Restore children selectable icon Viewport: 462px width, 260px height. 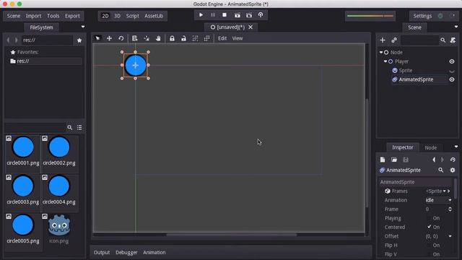pyautogui.click(x=207, y=38)
